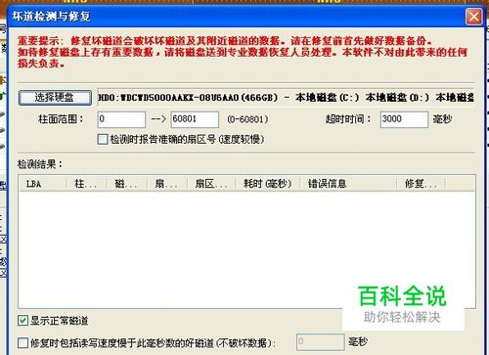Click the 柱面范围 label

61,119
